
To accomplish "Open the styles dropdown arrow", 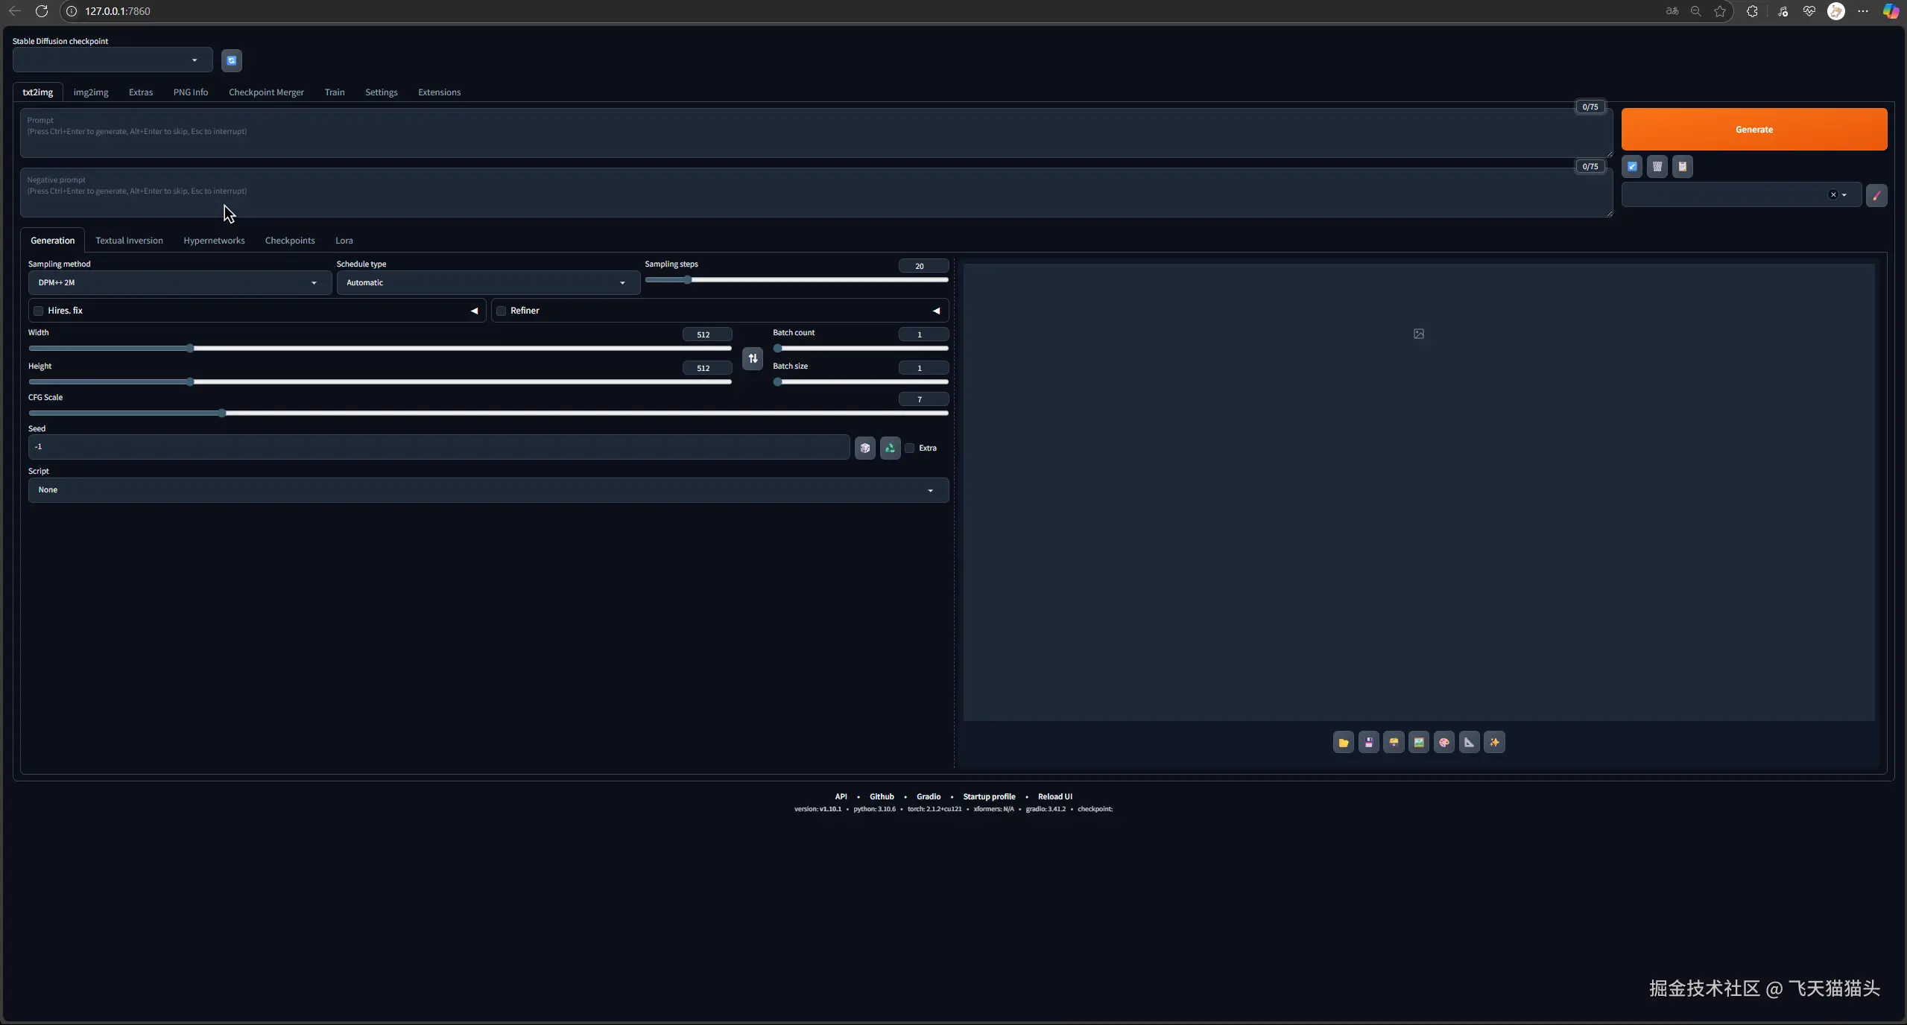I will (x=1844, y=195).
